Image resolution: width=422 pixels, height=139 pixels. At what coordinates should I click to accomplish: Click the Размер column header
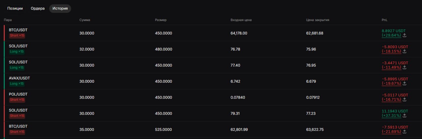click(x=161, y=20)
